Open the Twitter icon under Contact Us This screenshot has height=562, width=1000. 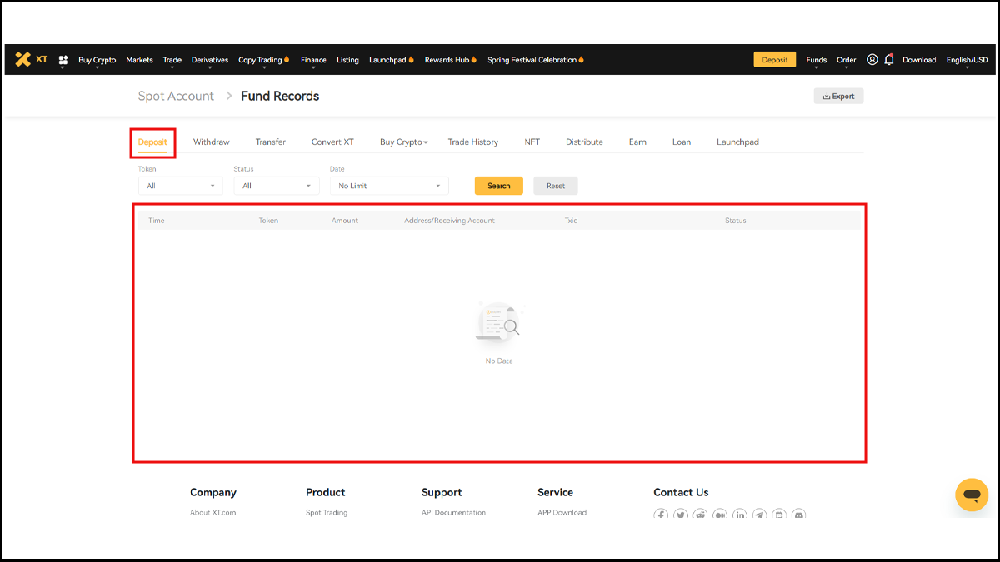[x=681, y=515]
